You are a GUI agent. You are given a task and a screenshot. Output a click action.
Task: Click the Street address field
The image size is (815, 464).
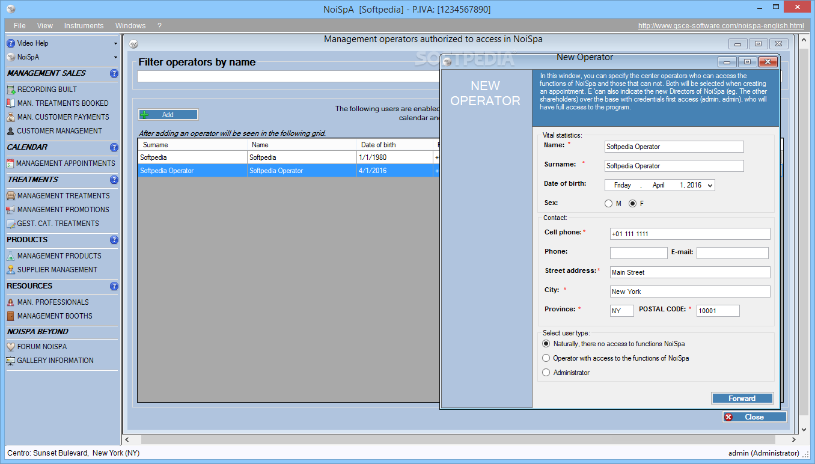(x=690, y=272)
